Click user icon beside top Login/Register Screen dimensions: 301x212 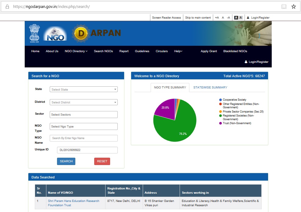click(248, 18)
